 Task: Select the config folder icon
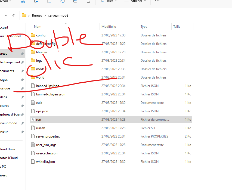[33, 35]
